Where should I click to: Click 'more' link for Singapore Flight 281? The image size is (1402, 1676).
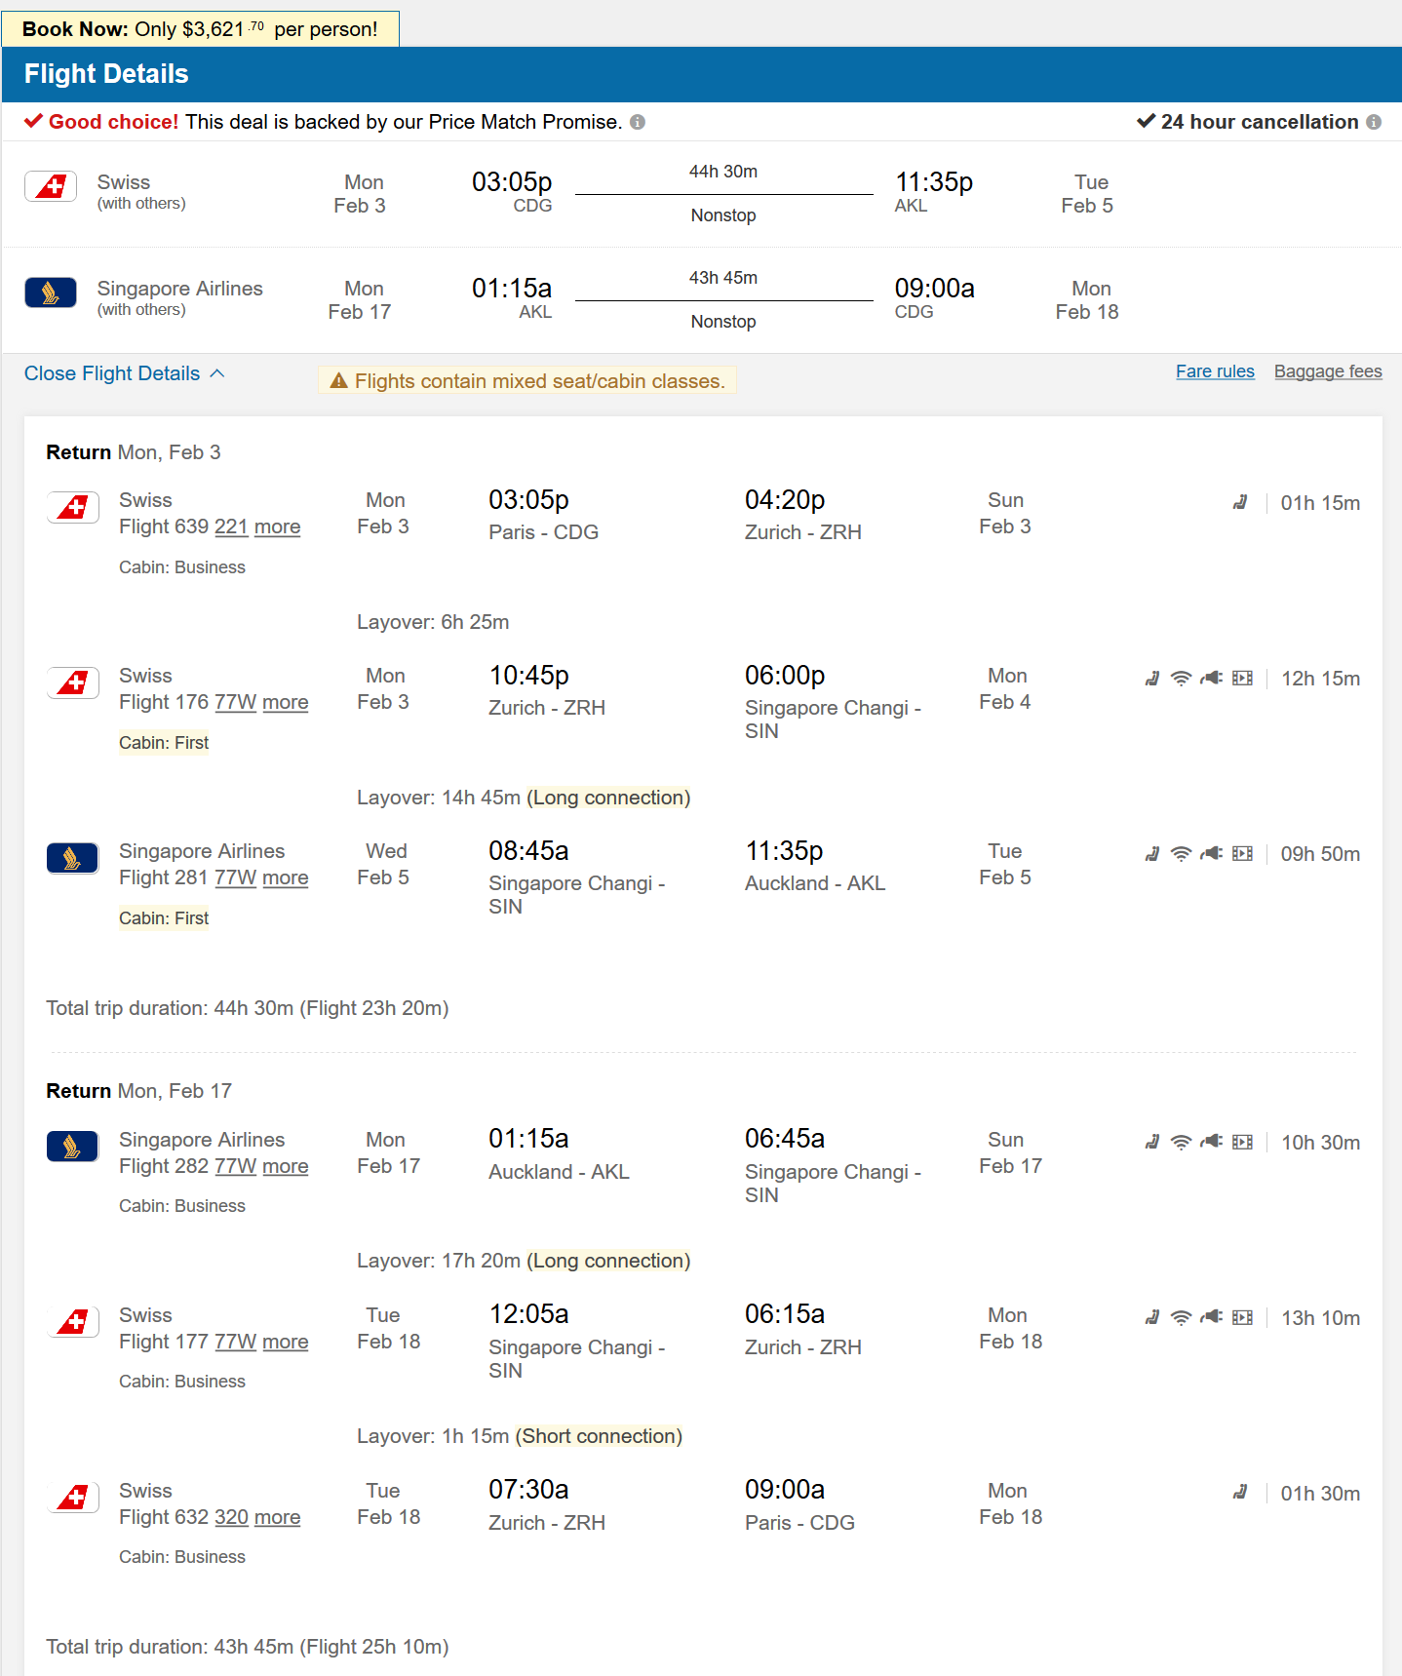[x=285, y=877]
